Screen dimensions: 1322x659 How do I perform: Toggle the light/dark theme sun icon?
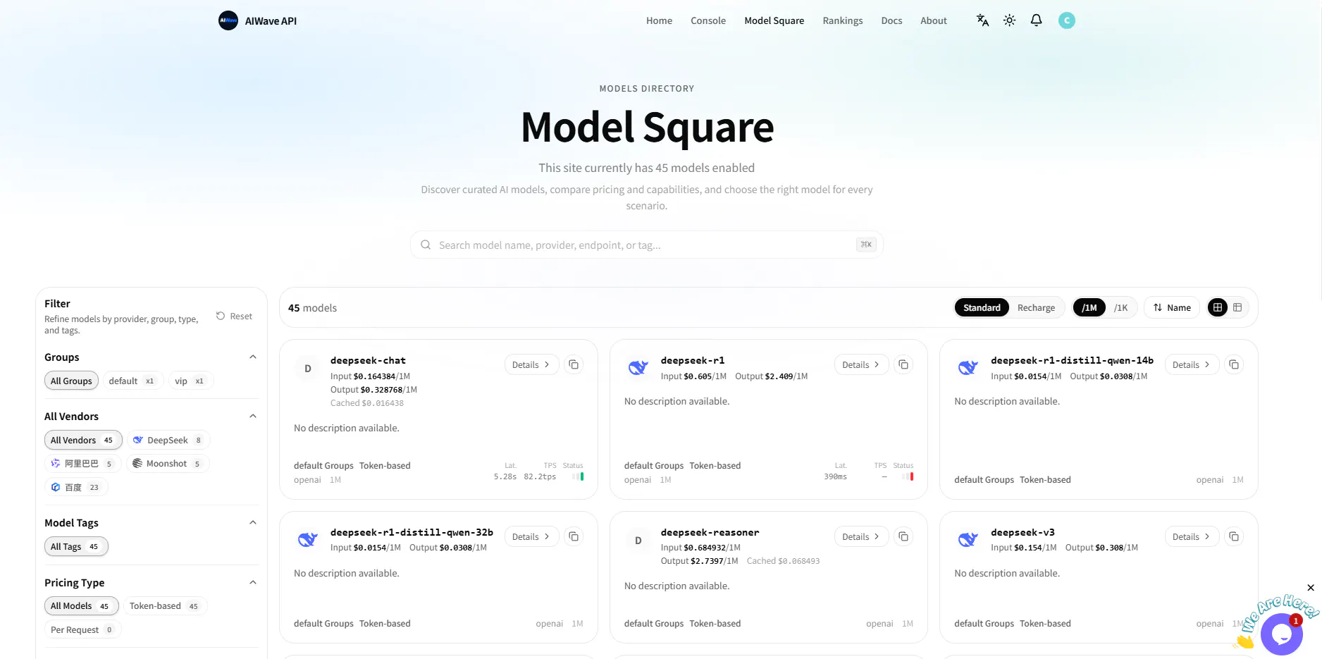(x=1009, y=20)
